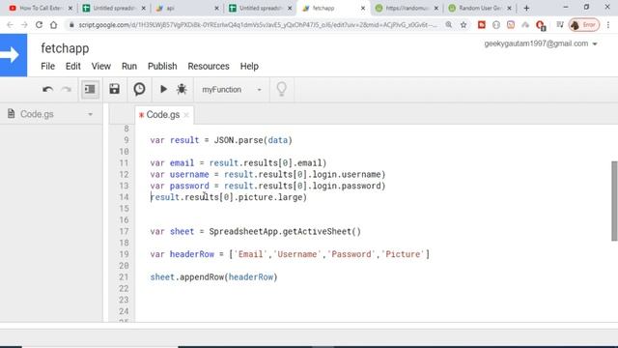Screen dimensions: 618x348
Task: Save the project with the floppy icon
Action: coord(114,89)
